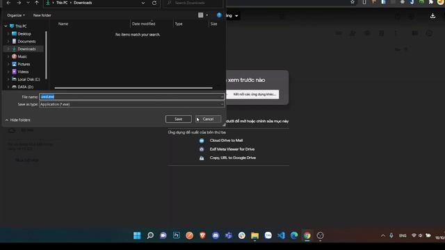Sort by the Size column header
This screenshot has height=250, width=445.
click(x=213, y=24)
